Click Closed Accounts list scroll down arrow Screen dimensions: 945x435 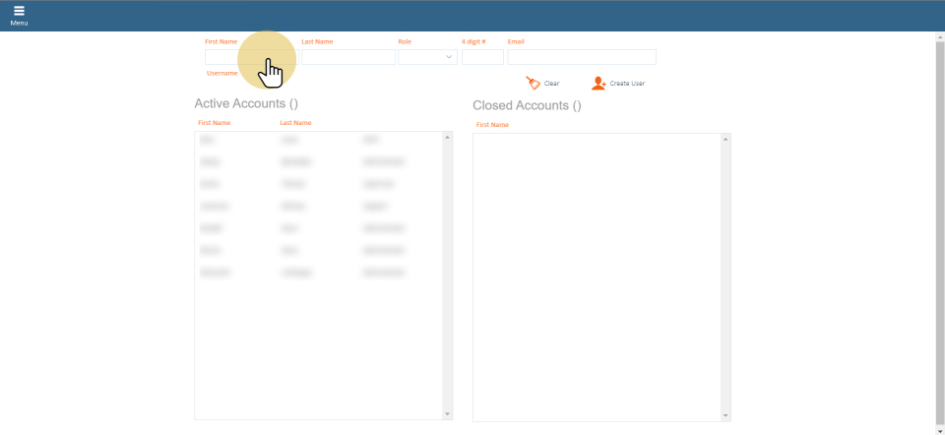pos(726,415)
